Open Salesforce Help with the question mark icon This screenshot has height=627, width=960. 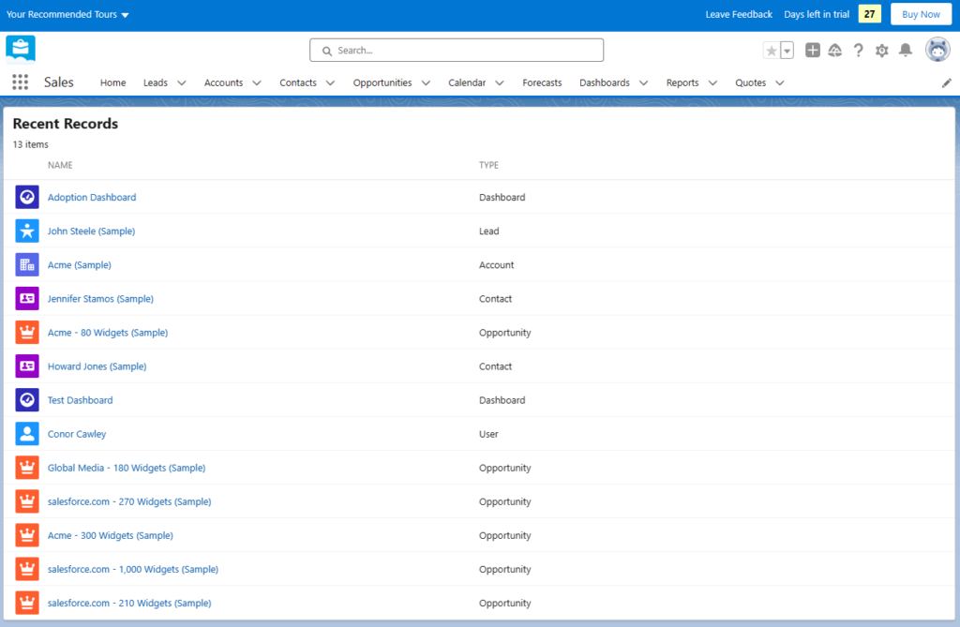click(858, 50)
